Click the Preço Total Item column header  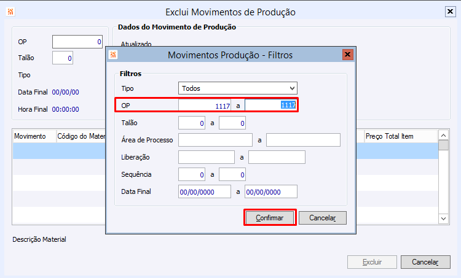[x=400, y=136]
